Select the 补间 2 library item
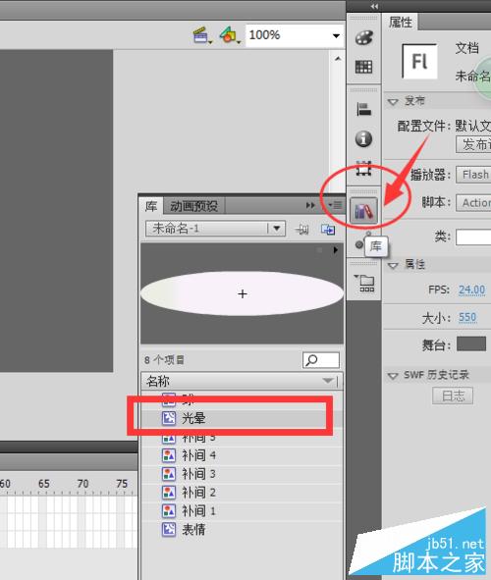The width and height of the screenshot is (491, 580). click(x=242, y=493)
